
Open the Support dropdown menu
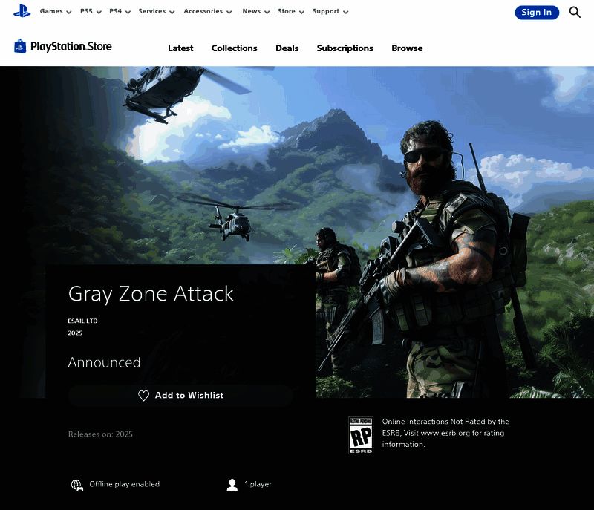[330, 12]
